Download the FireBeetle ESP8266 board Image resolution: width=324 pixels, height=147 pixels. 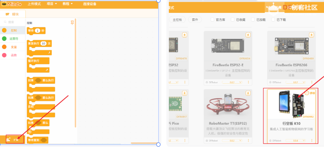click(x=311, y=35)
